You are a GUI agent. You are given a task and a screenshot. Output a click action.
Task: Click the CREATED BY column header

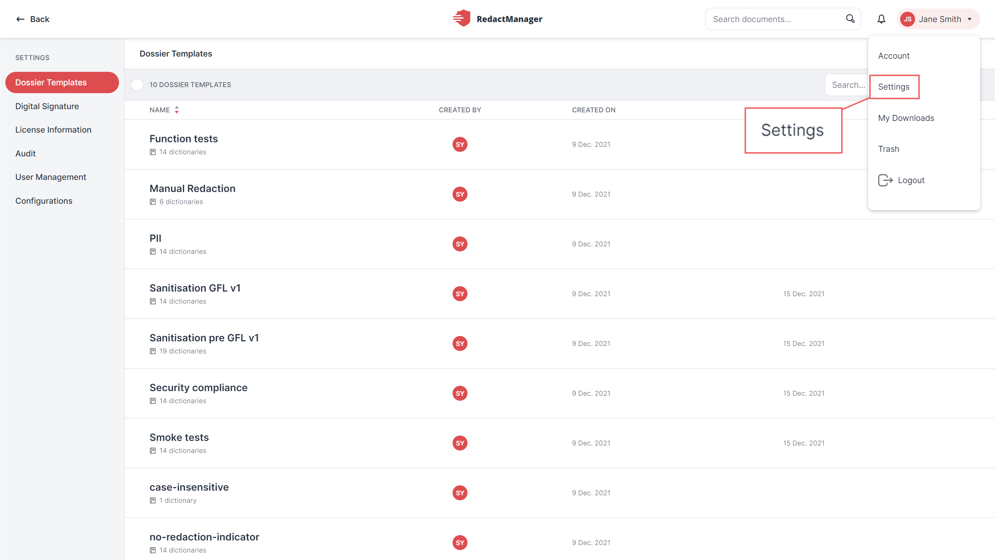[x=460, y=110]
